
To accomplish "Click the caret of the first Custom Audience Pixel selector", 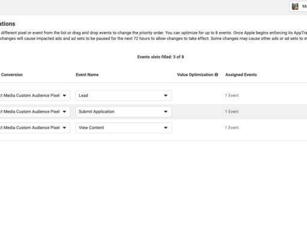I will click(x=64, y=96).
